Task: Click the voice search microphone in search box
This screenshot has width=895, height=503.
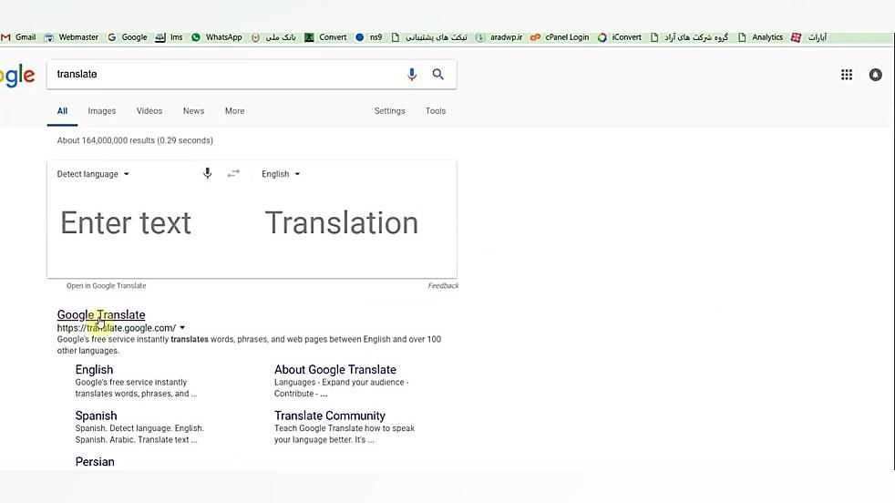Action: 412,74
